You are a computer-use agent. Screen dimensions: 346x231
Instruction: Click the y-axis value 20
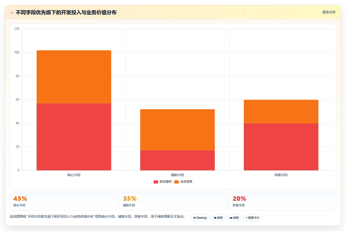point(17,147)
